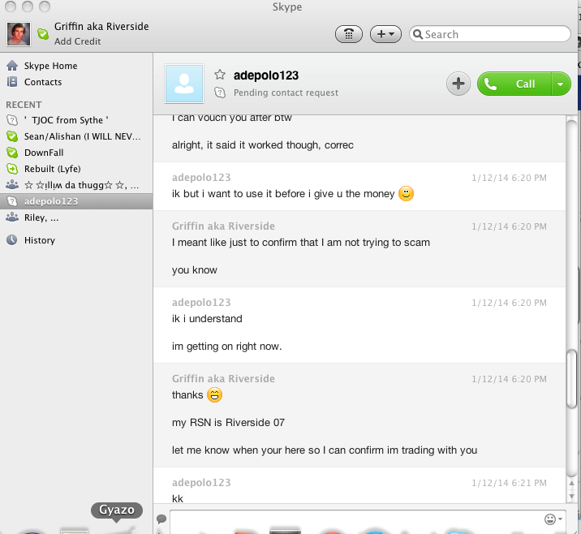Click the green online status icon beside Griffin
581x534 pixels.
43,34
